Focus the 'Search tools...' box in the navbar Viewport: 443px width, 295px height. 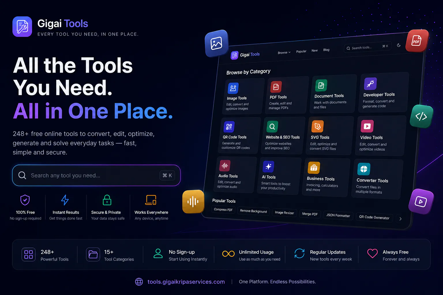(367, 47)
